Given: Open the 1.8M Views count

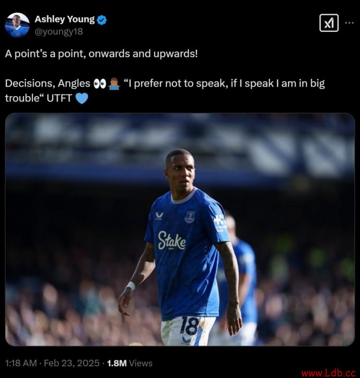Looking at the screenshot, I should [x=130, y=363].
